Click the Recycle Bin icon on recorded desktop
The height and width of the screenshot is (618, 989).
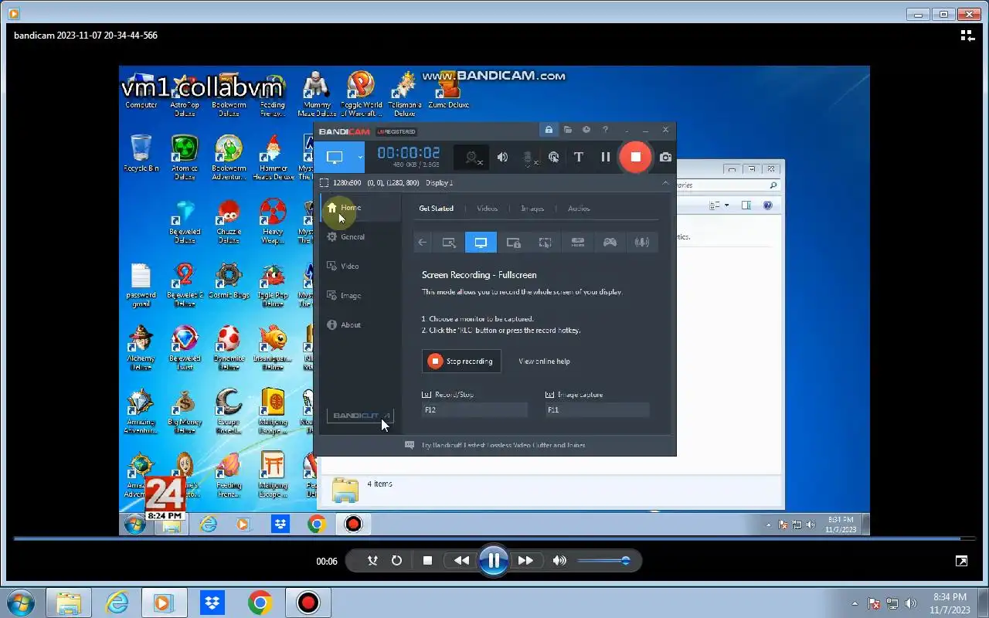[141, 153]
